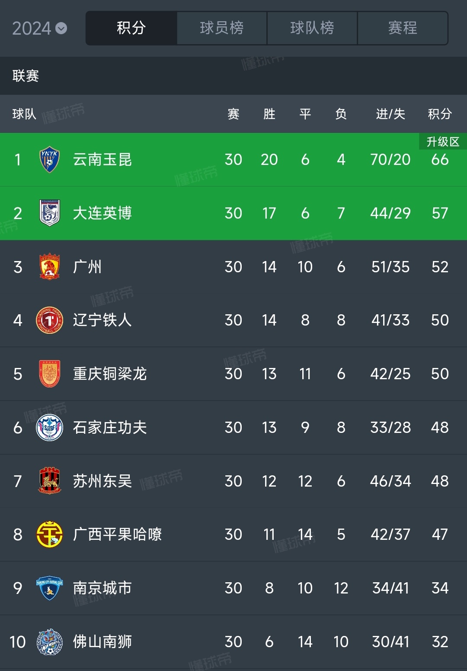Tap the 南京城市 team shield icon
The image size is (467, 671).
pos(50,588)
